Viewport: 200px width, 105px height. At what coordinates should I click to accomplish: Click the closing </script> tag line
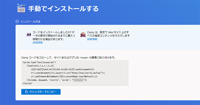pyautogui.click(x=27, y=83)
